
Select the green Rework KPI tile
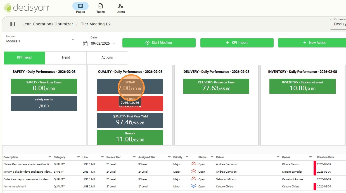(x=130, y=137)
